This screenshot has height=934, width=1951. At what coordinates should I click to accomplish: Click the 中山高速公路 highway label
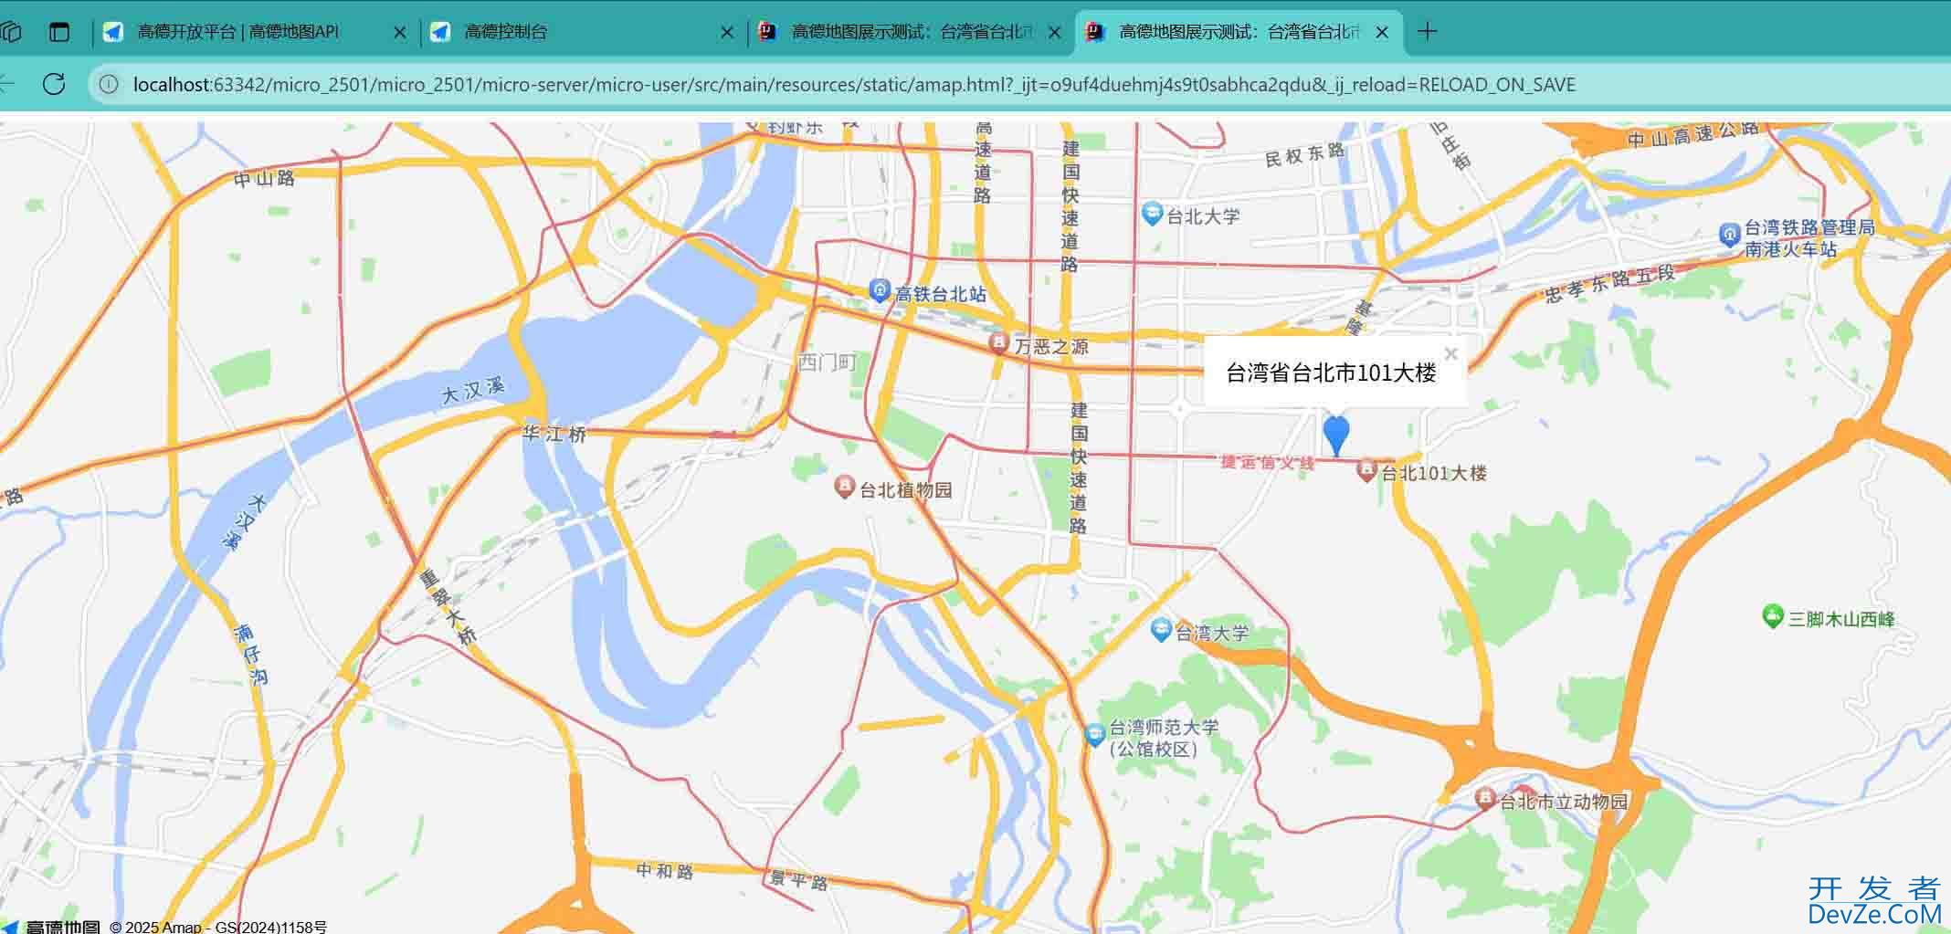[x=1693, y=135]
